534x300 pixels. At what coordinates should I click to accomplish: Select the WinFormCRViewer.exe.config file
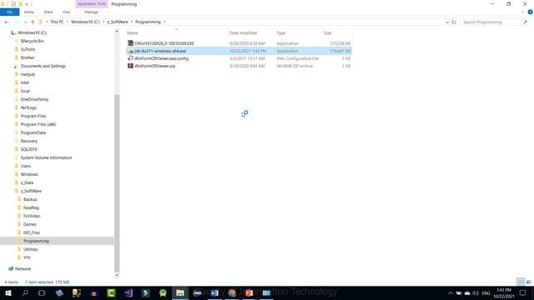[x=161, y=58]
